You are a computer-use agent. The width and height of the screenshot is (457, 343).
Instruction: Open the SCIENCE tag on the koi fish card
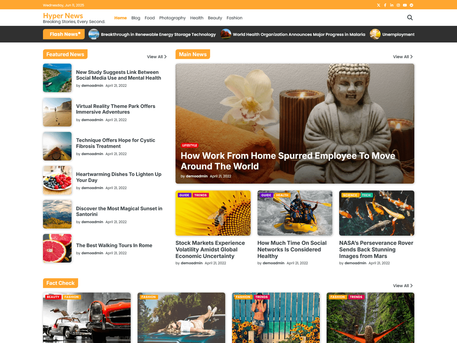coord(350,195)
